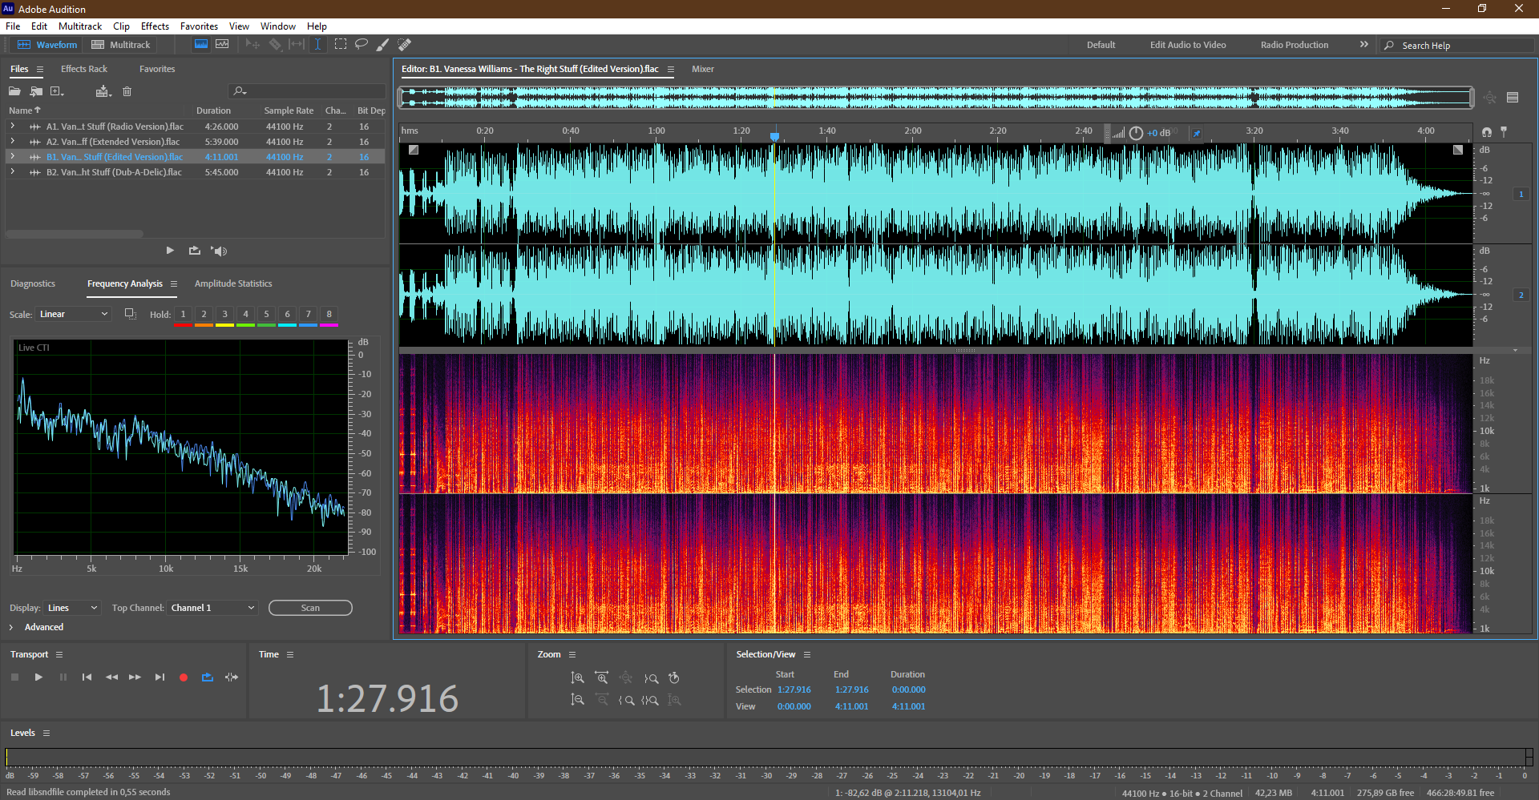Open the Scale dropdown set to Linear
This screenshot has height=800, width=1539.
73,314
